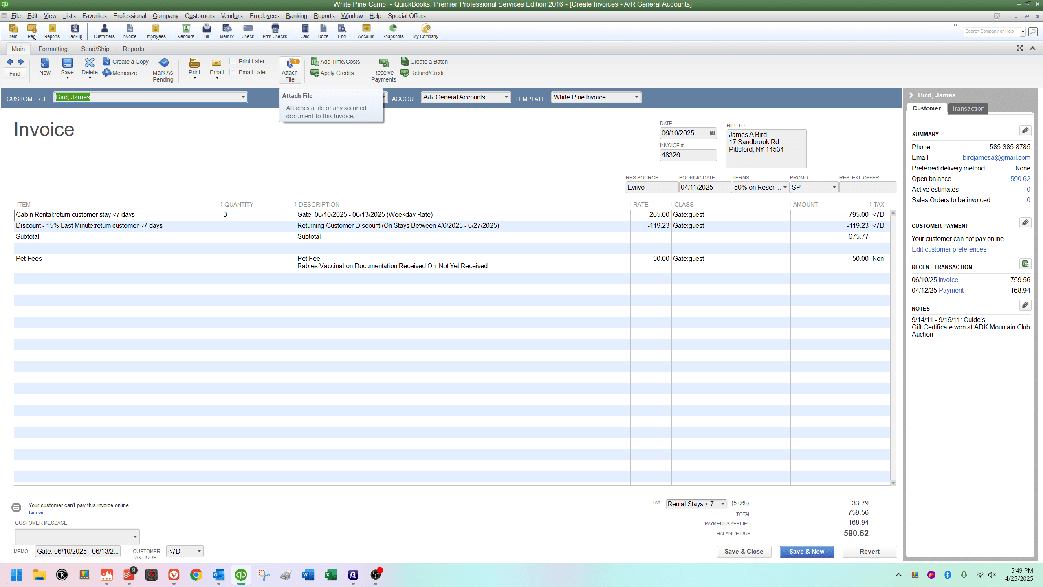Click the Windows Start button
Screen dimensions: 1043x587
click(x=17, y=575)
